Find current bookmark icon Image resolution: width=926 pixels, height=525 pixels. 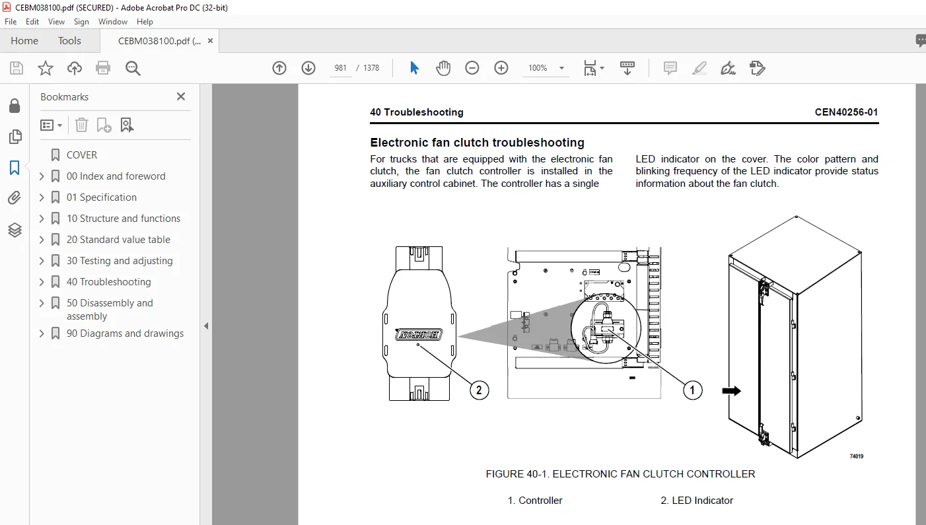(127, 125)
